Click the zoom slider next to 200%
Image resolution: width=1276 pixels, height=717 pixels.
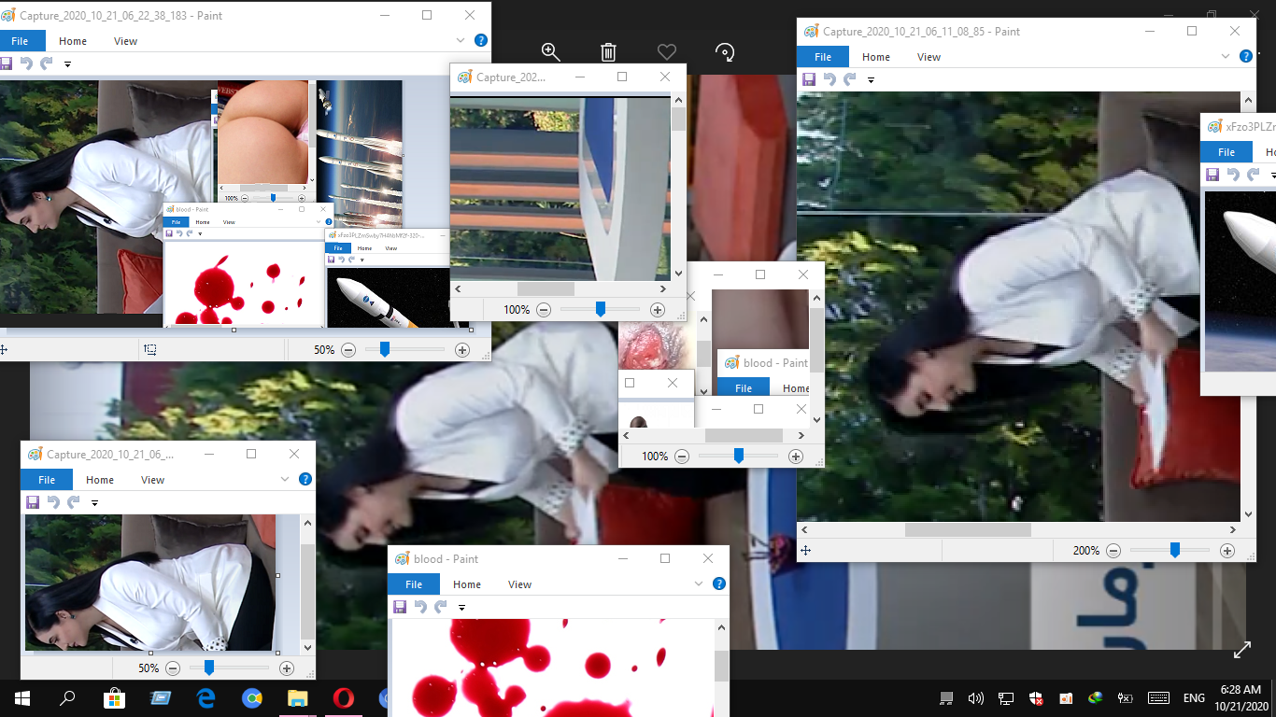tap(1175, 551)
